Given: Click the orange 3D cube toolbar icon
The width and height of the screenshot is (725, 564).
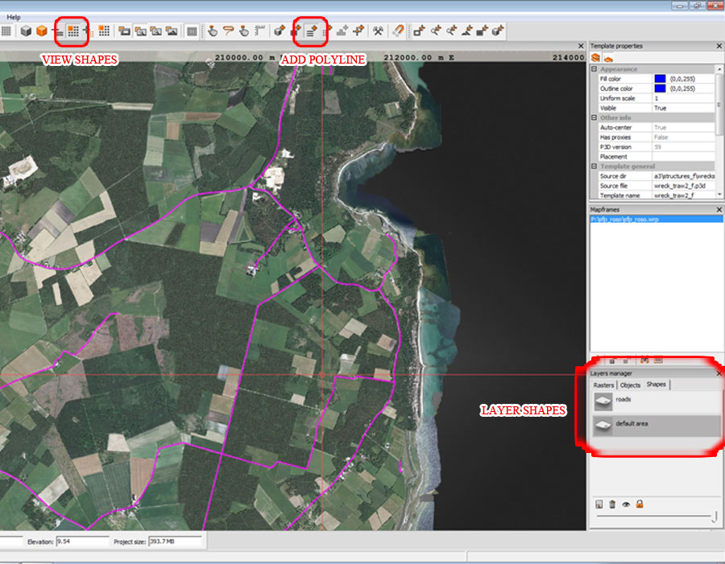Looking at the screenshot, I should pyautogui.click(x=41, y=31).
